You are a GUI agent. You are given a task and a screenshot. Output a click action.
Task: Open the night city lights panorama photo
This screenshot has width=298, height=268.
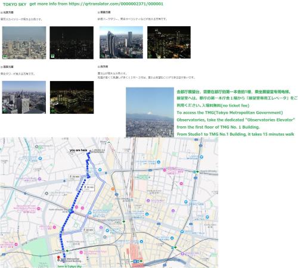[72, 97]
